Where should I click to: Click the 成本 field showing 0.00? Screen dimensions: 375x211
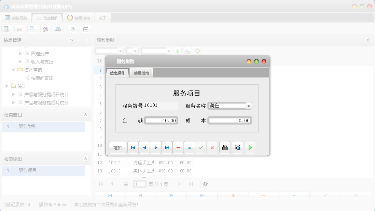(x=230, y=121)
